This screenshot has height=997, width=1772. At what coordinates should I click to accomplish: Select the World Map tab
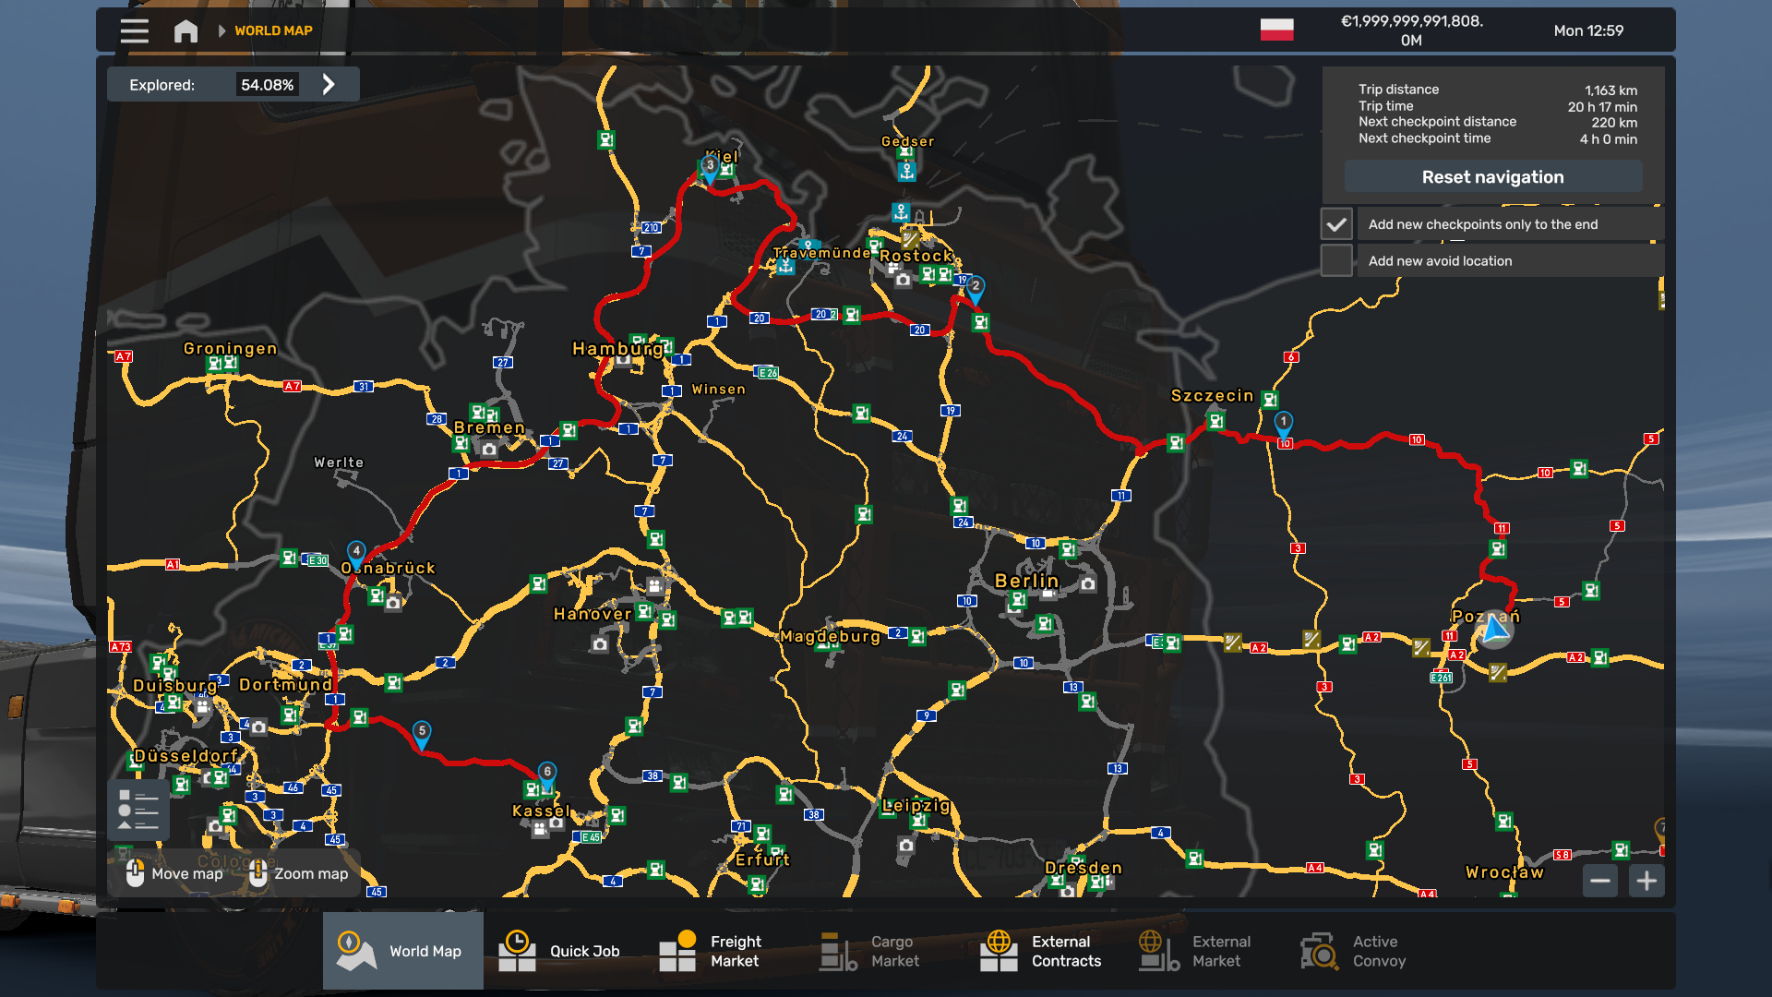click(x=403, y=951)
